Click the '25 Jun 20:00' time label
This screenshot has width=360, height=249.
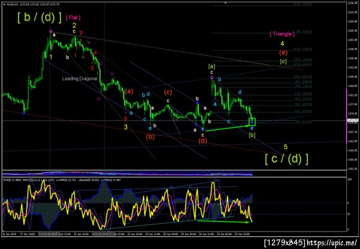click(x=188, y=235)
